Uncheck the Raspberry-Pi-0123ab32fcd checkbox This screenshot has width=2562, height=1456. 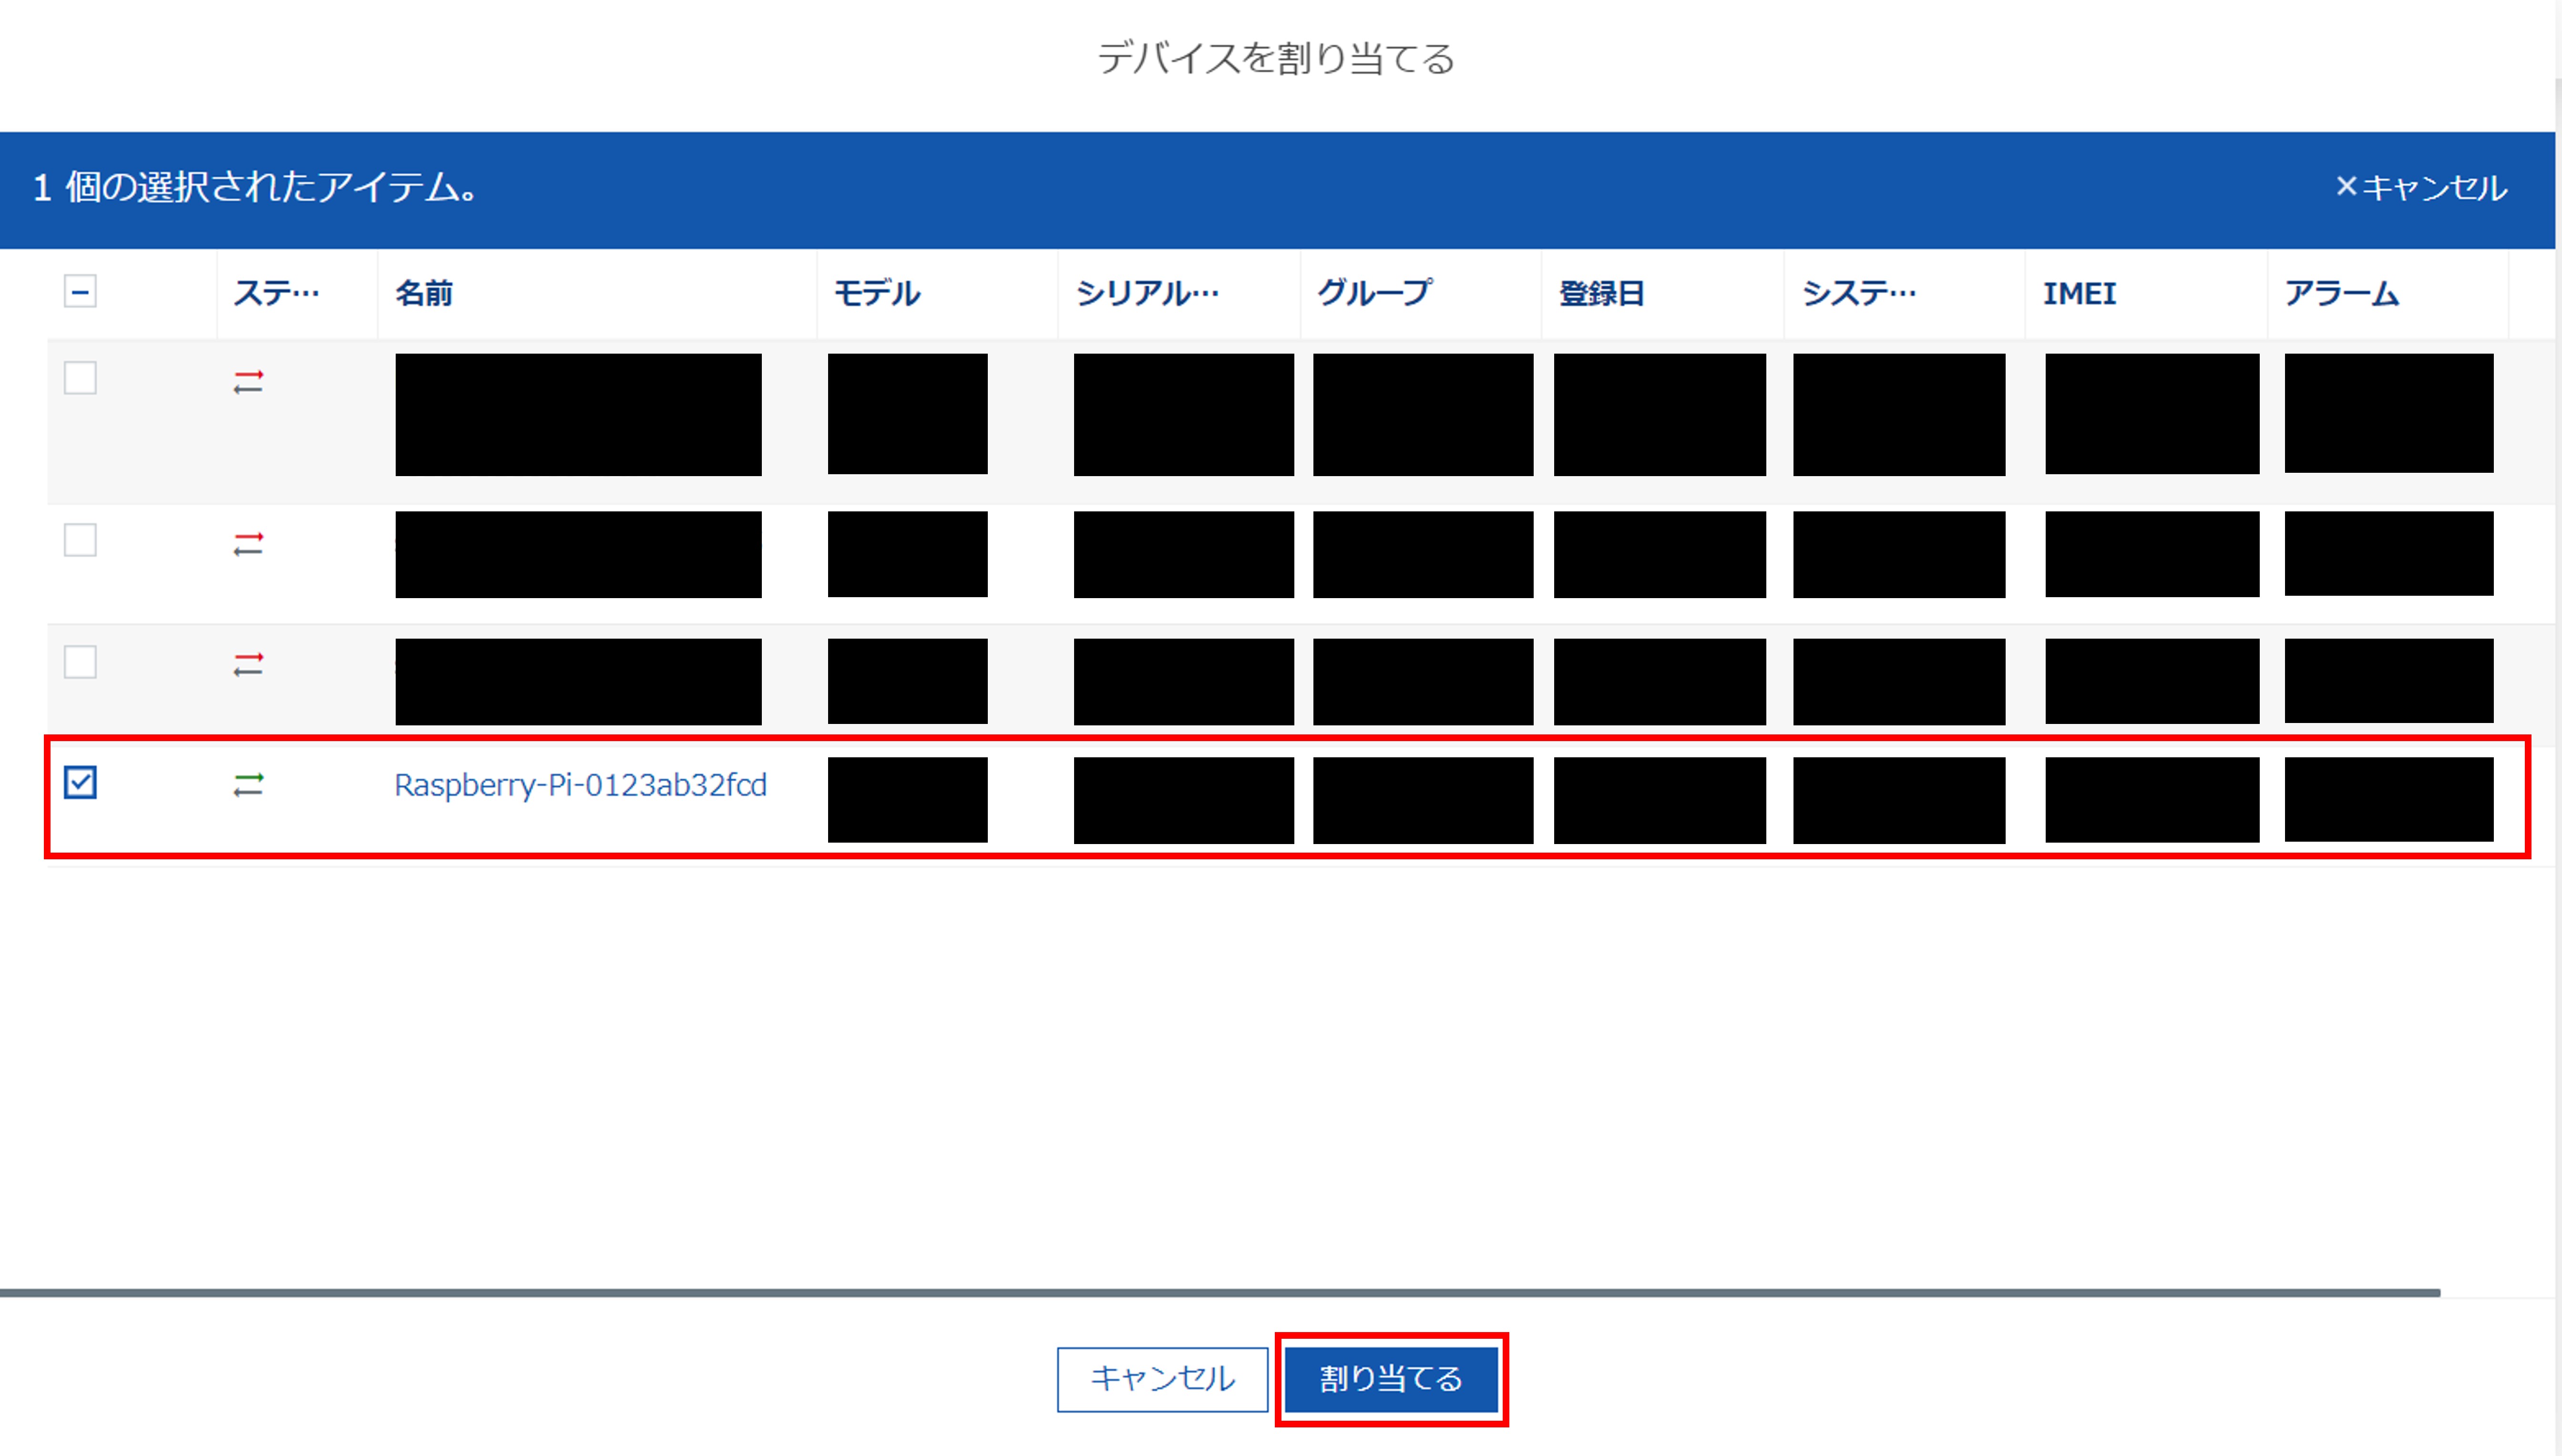coord(80,783)
